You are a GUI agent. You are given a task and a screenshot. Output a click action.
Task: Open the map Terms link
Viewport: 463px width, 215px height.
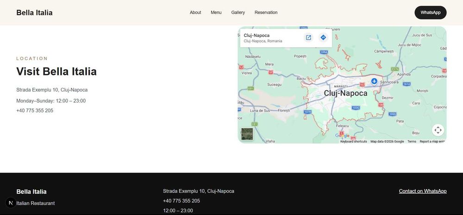point(412,141)
